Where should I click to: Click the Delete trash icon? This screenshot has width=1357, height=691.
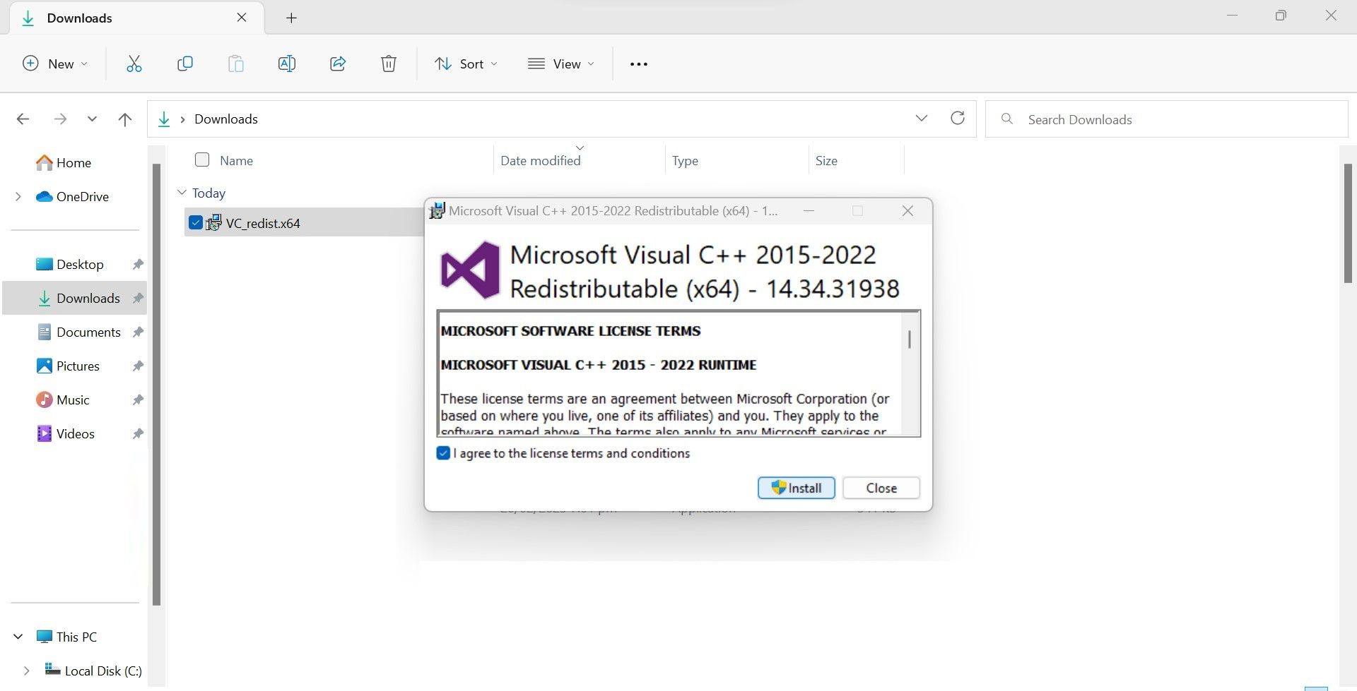(388, 64)
